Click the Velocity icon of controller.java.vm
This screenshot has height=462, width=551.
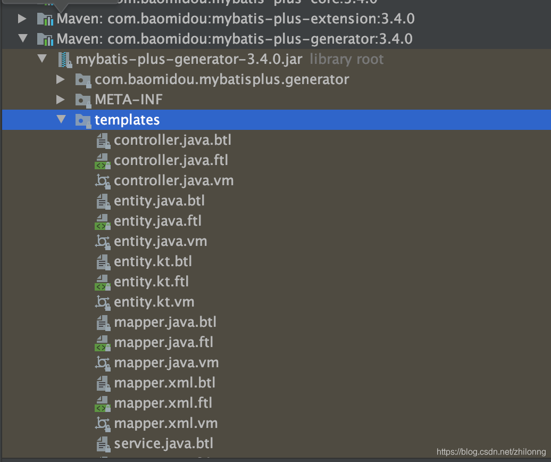(103, 181)
